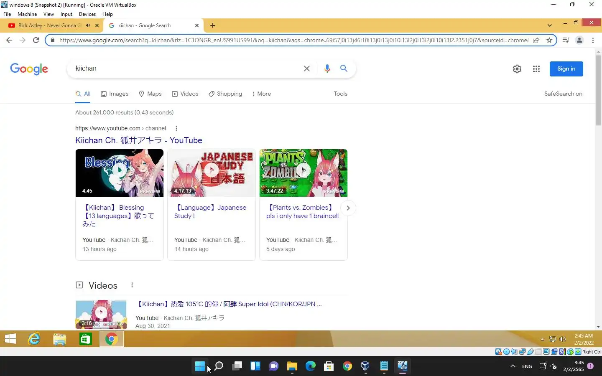
Task: Open the VirtualBox cube icon on the host taskbar
Action: pos(365,366)
